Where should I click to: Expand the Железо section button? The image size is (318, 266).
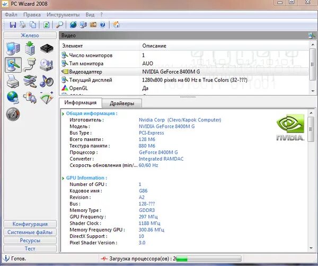(30, 36)
